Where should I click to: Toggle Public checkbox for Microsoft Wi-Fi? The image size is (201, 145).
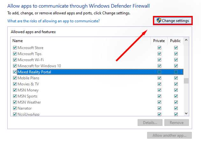[x=176, y=60]
